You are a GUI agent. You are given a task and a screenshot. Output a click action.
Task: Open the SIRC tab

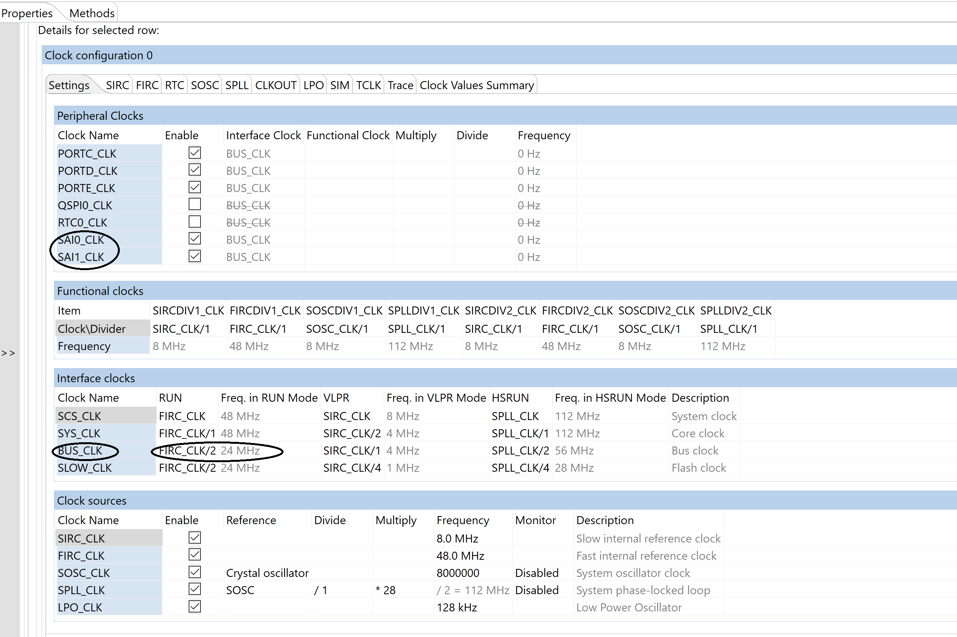(117, 85)
